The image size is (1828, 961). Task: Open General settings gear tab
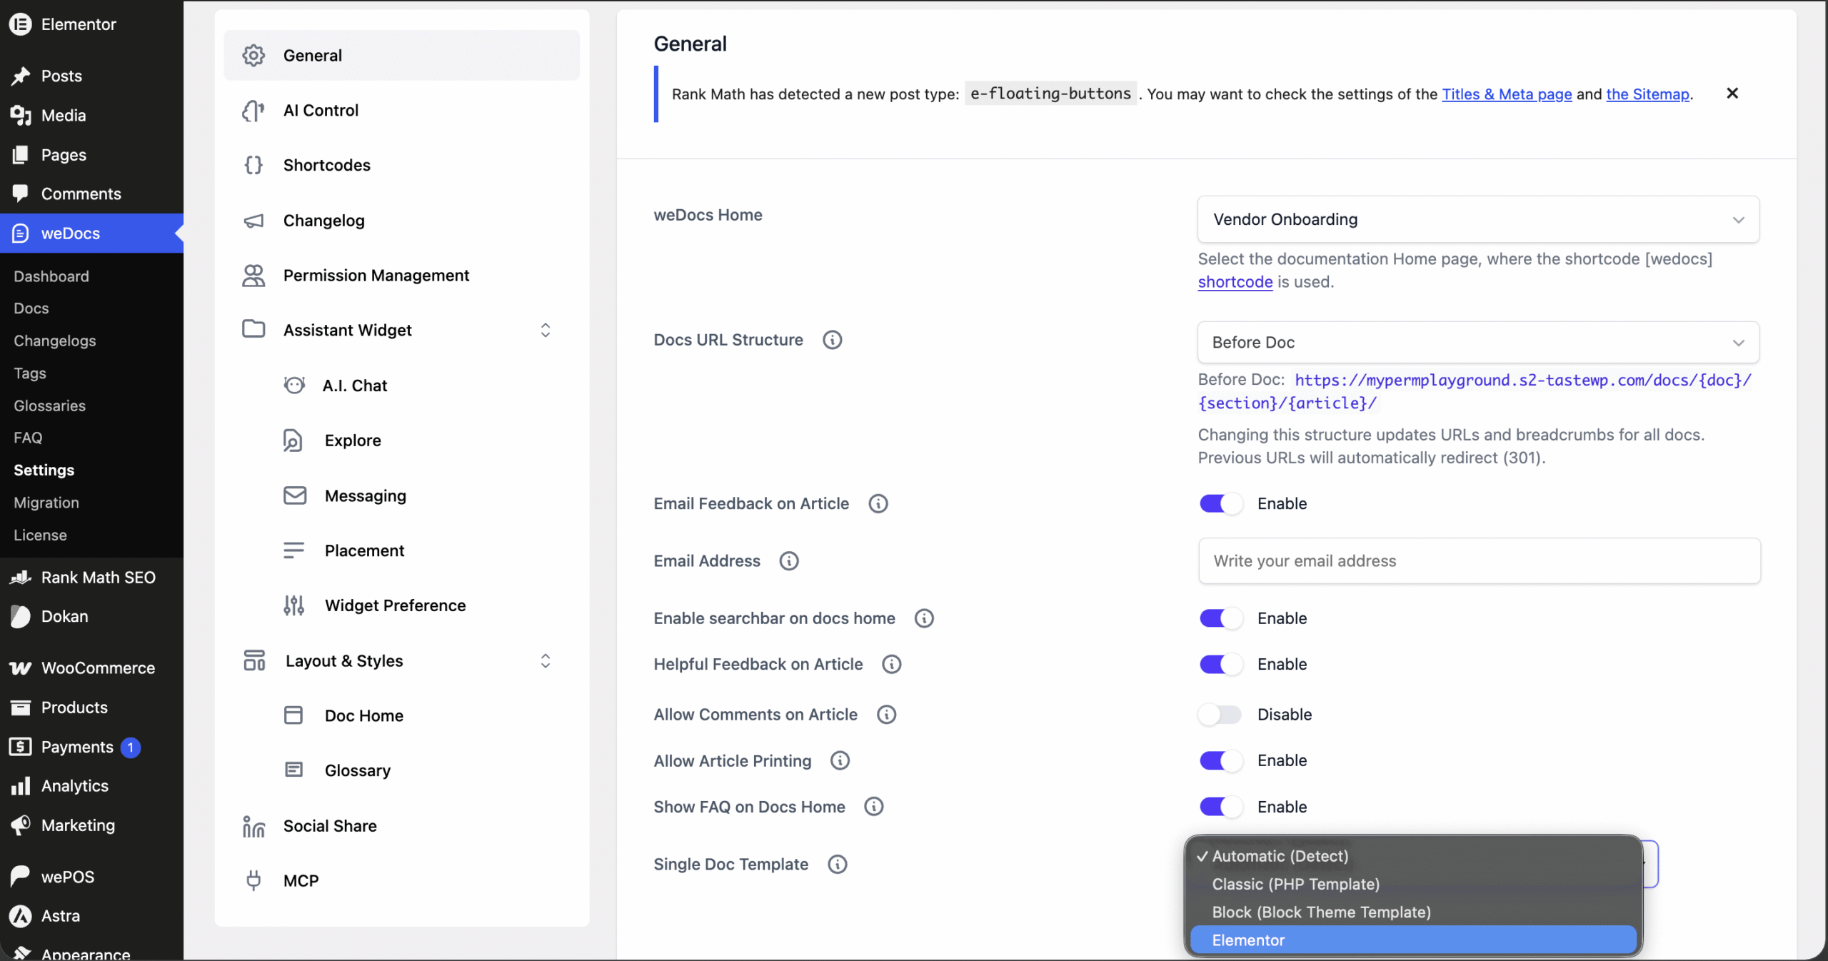(x=401, y=55)
